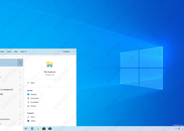Screen dimensions: 184x131
Task: Click the Task View taskbar button
Action: click(x=26, y=129)
